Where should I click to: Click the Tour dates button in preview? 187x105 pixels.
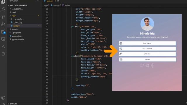[147, 43]
